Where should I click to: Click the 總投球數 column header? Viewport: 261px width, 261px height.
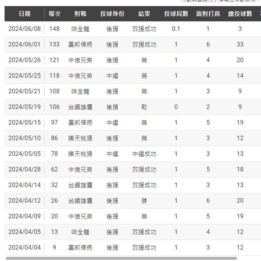tap(240, 14)
